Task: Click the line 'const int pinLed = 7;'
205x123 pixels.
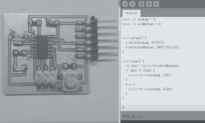Action: click(139, 19)
